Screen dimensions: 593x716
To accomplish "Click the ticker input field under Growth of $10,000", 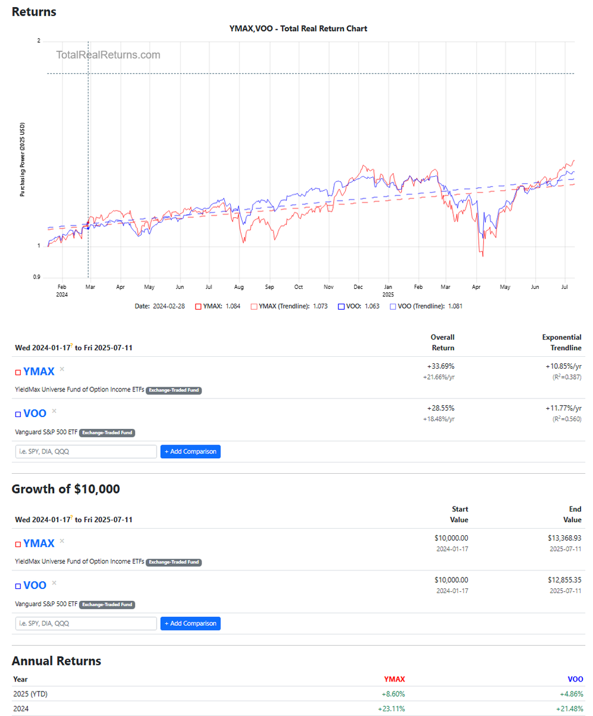I will click(x=86, y=624).
